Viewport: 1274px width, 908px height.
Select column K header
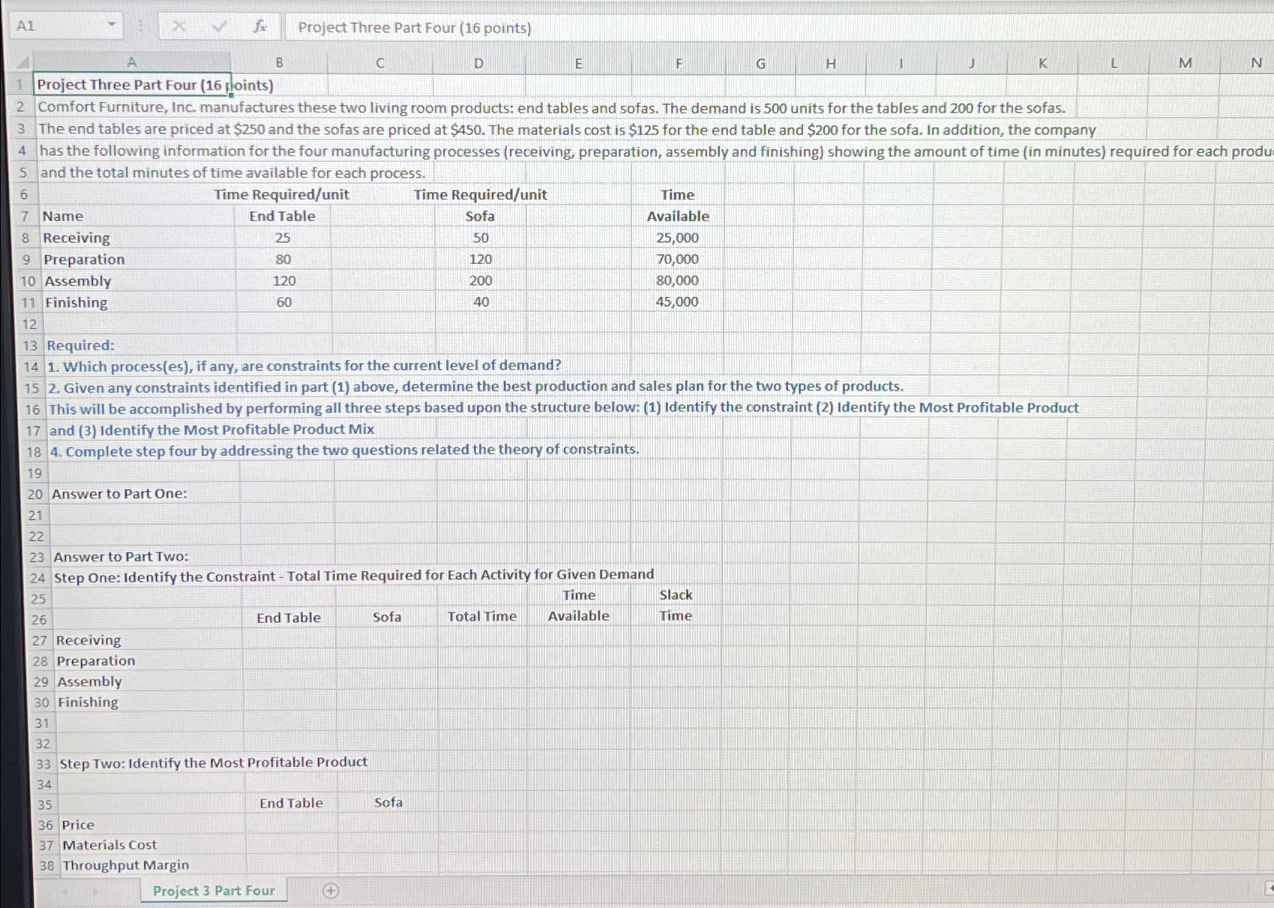pos(1042,64)
